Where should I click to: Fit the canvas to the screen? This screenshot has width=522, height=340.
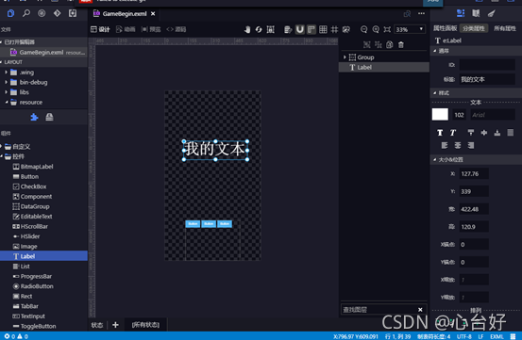coord(387,29)
